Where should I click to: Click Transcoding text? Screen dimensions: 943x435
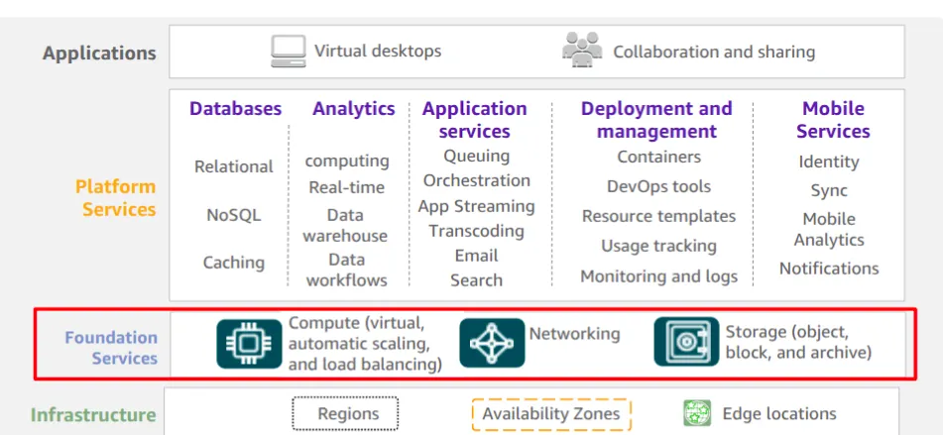pos(476,231)
